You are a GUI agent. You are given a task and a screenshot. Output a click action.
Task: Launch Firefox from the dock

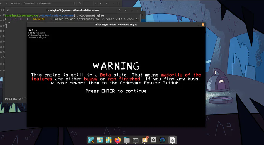[x=118, y=140]
